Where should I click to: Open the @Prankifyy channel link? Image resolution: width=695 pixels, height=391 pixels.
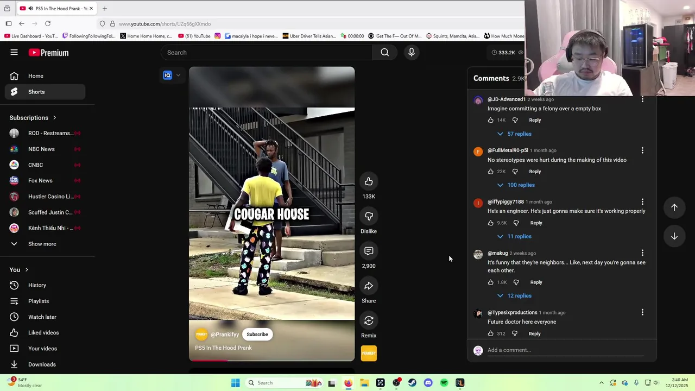(225, 335)
